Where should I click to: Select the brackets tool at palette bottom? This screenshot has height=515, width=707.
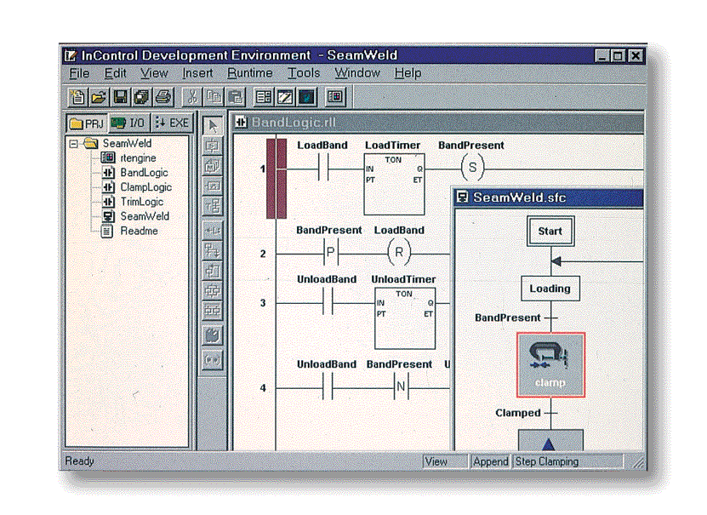(213, 360)
